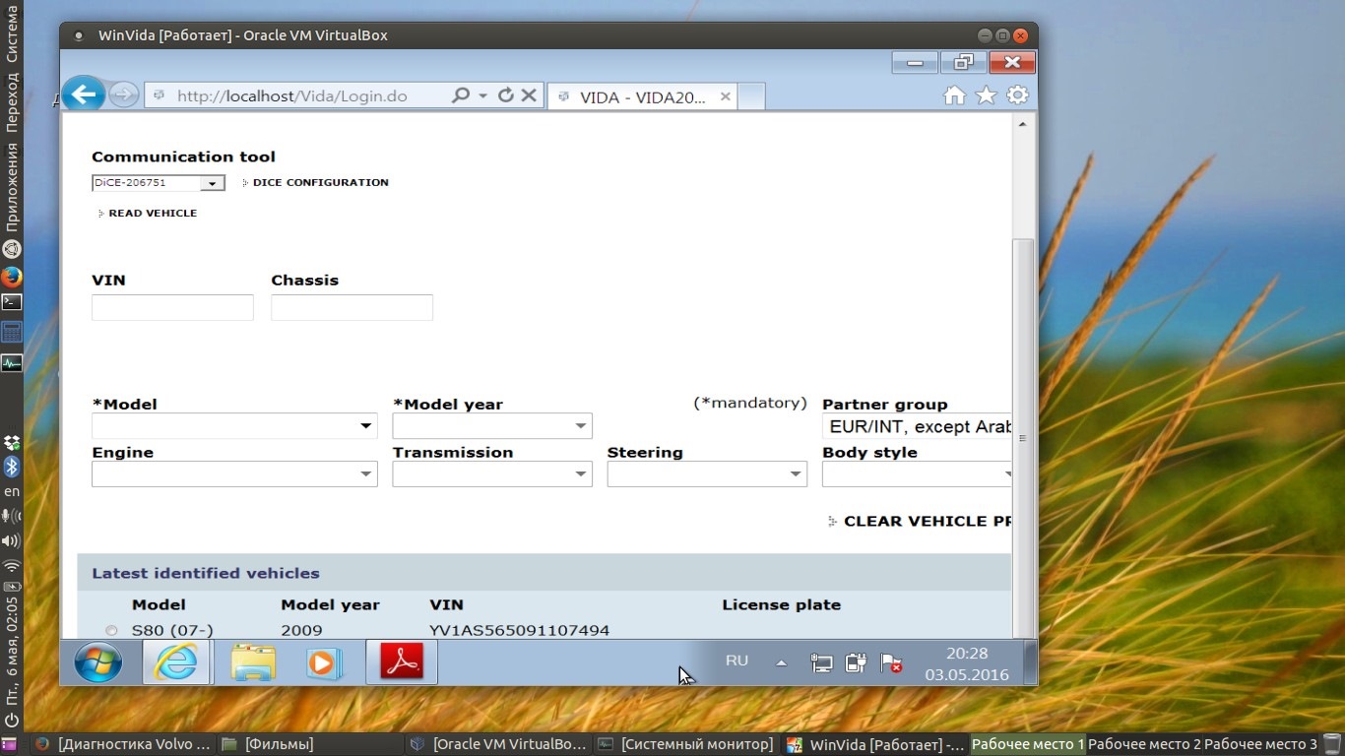
Task: Open address bar autocomplete dropdown arrow
Action: [482, 95]
